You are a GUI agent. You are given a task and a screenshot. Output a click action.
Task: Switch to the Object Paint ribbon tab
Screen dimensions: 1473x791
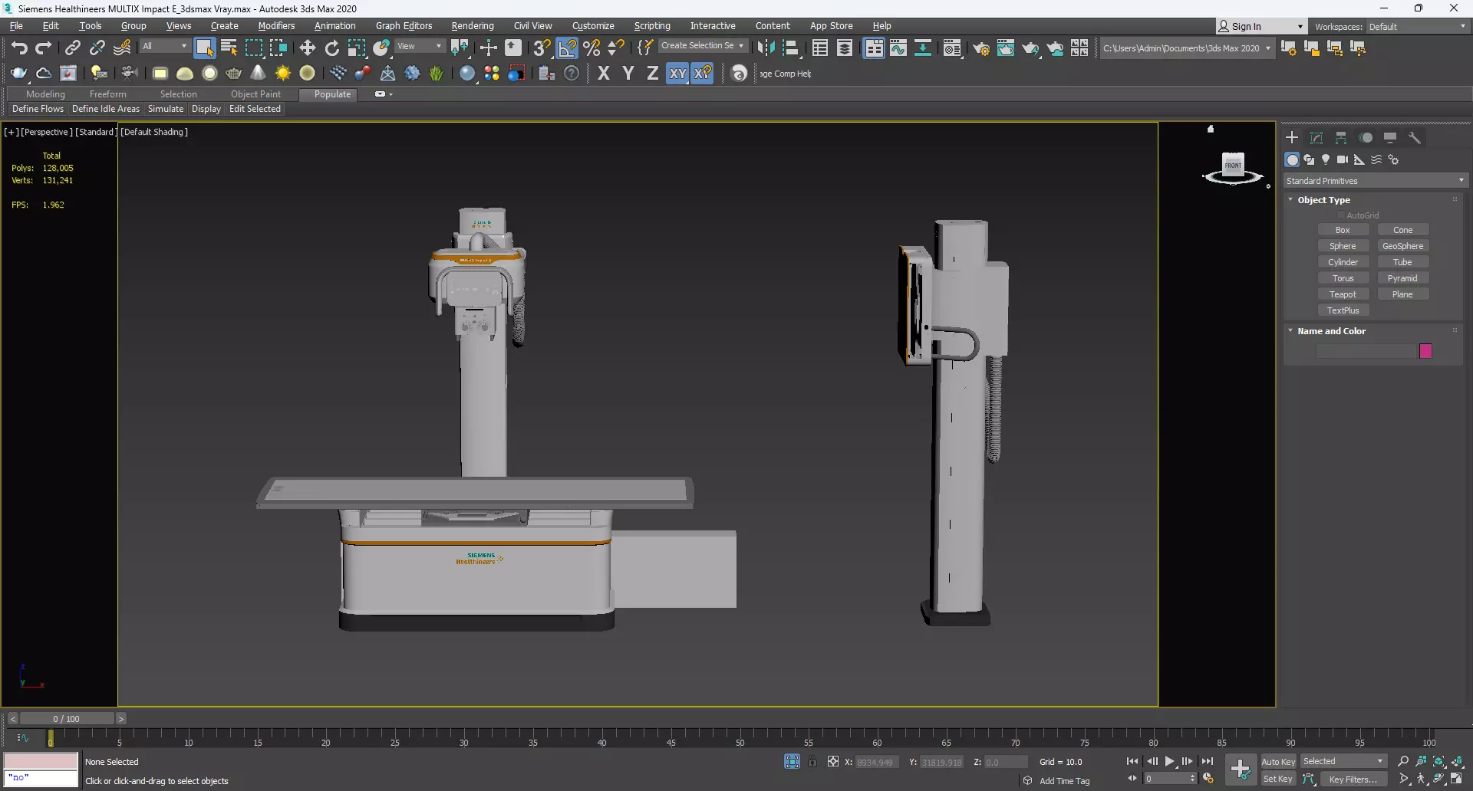[255, 94]
